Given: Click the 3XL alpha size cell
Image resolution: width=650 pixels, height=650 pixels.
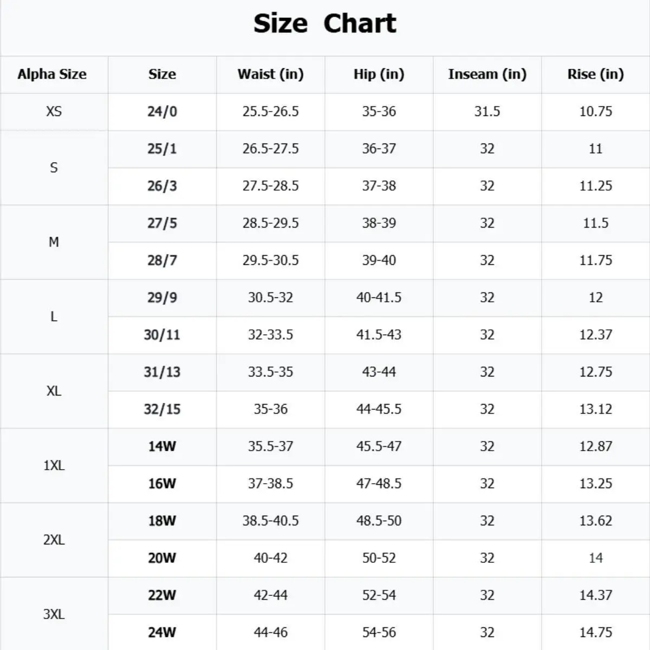Looking at the screenshot, I should [54, 614].
